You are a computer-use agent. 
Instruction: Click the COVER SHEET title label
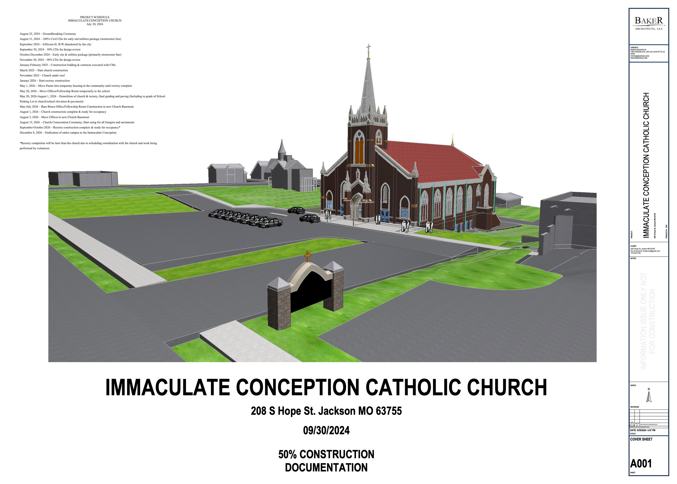[x=641, y=439]
